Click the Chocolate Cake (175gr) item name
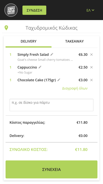The height and width of the screenshot is (184, 103). coord(37,80)
